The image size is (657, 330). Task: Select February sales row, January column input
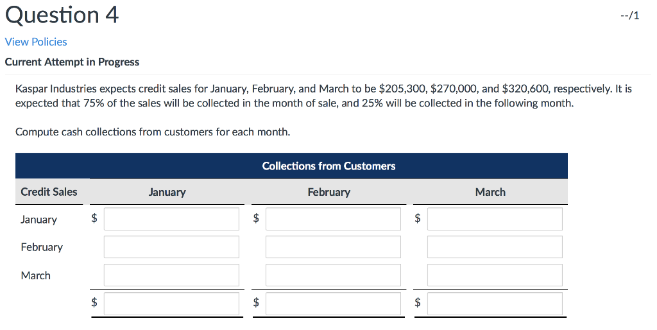click(171, 247)
